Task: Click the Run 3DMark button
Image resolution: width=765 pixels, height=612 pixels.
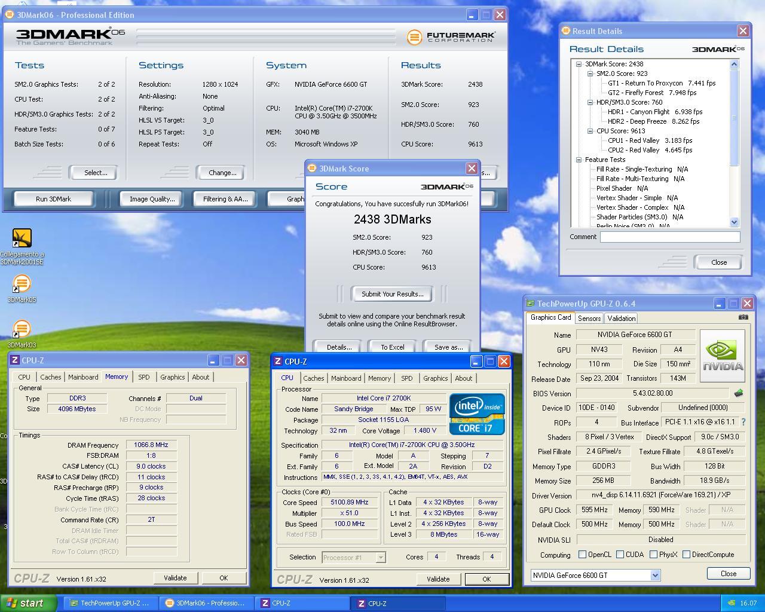Action: tap(53, 199)
